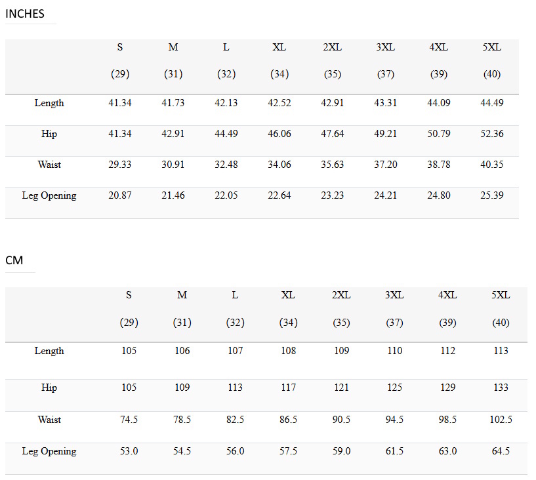Image resolution: width=536 pixels, height=480 pixels.
Task: Click the 23.23 leg opening measurement
Action: pyautogui.click(x=333, y=195)
